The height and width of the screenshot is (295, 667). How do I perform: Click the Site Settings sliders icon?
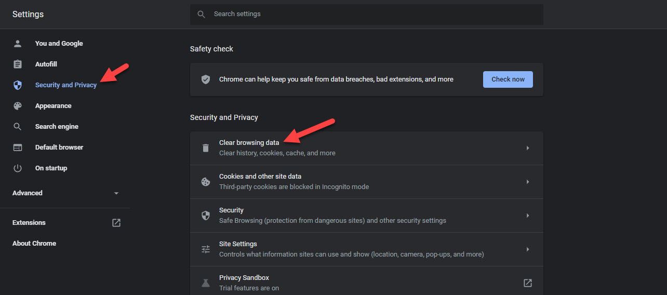(206, 249)
